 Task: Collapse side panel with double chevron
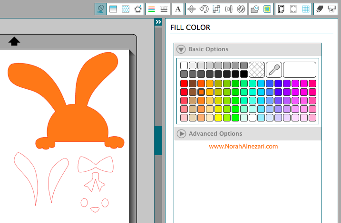(158, 22)
